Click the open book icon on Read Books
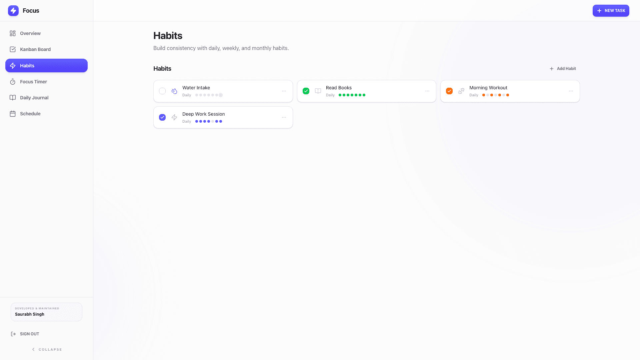 (318, 91)
